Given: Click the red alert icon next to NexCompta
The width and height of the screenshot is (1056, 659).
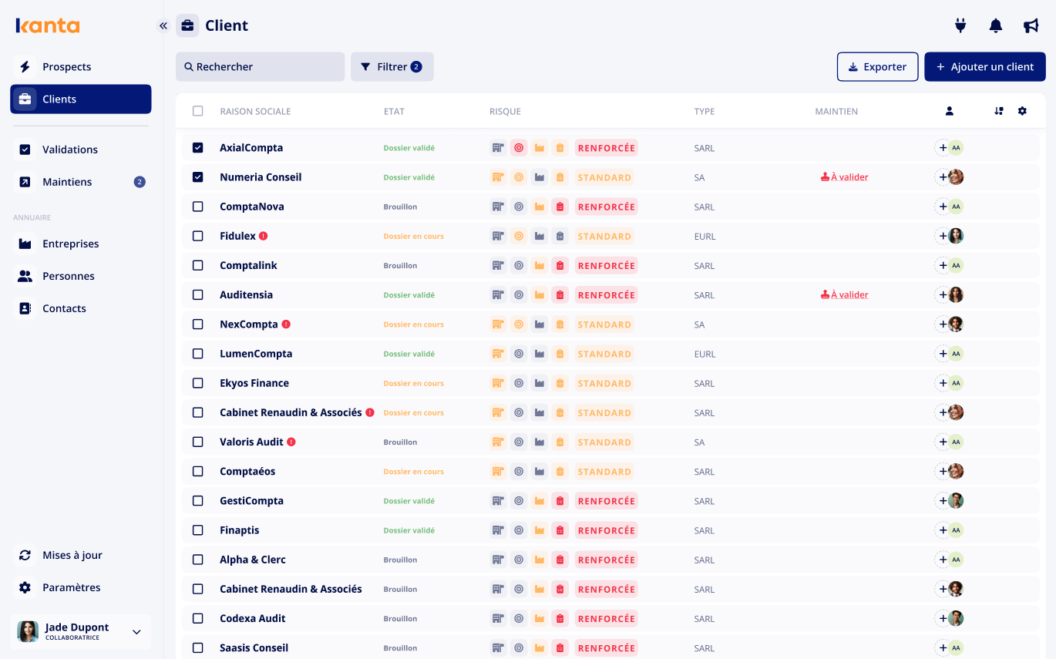Looking at the screenshot, I should 286,324.
